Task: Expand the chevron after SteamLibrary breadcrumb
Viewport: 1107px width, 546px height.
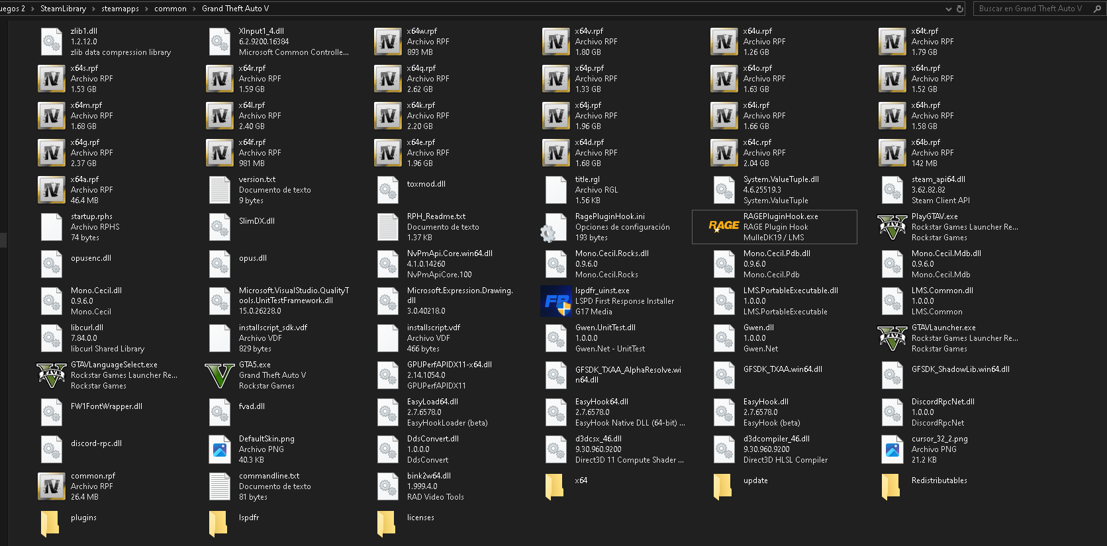Action: pyautogui.click(x=93, y=9)
